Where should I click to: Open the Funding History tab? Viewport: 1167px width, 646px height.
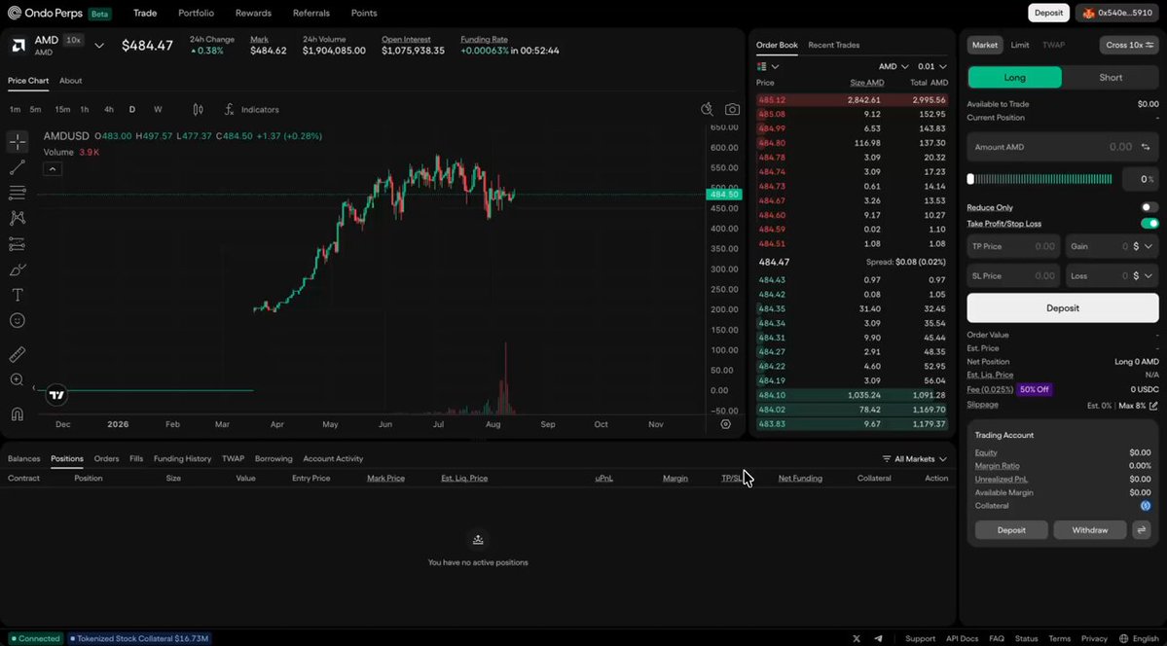coord(182,459)
